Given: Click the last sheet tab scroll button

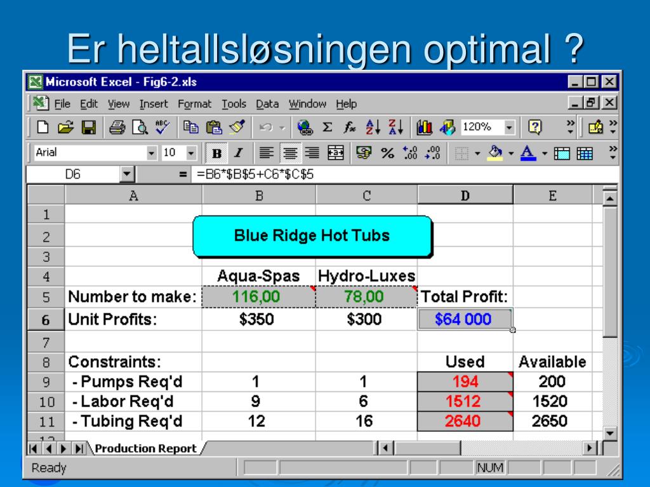Looking at the screenshot, I should [79, 448].
